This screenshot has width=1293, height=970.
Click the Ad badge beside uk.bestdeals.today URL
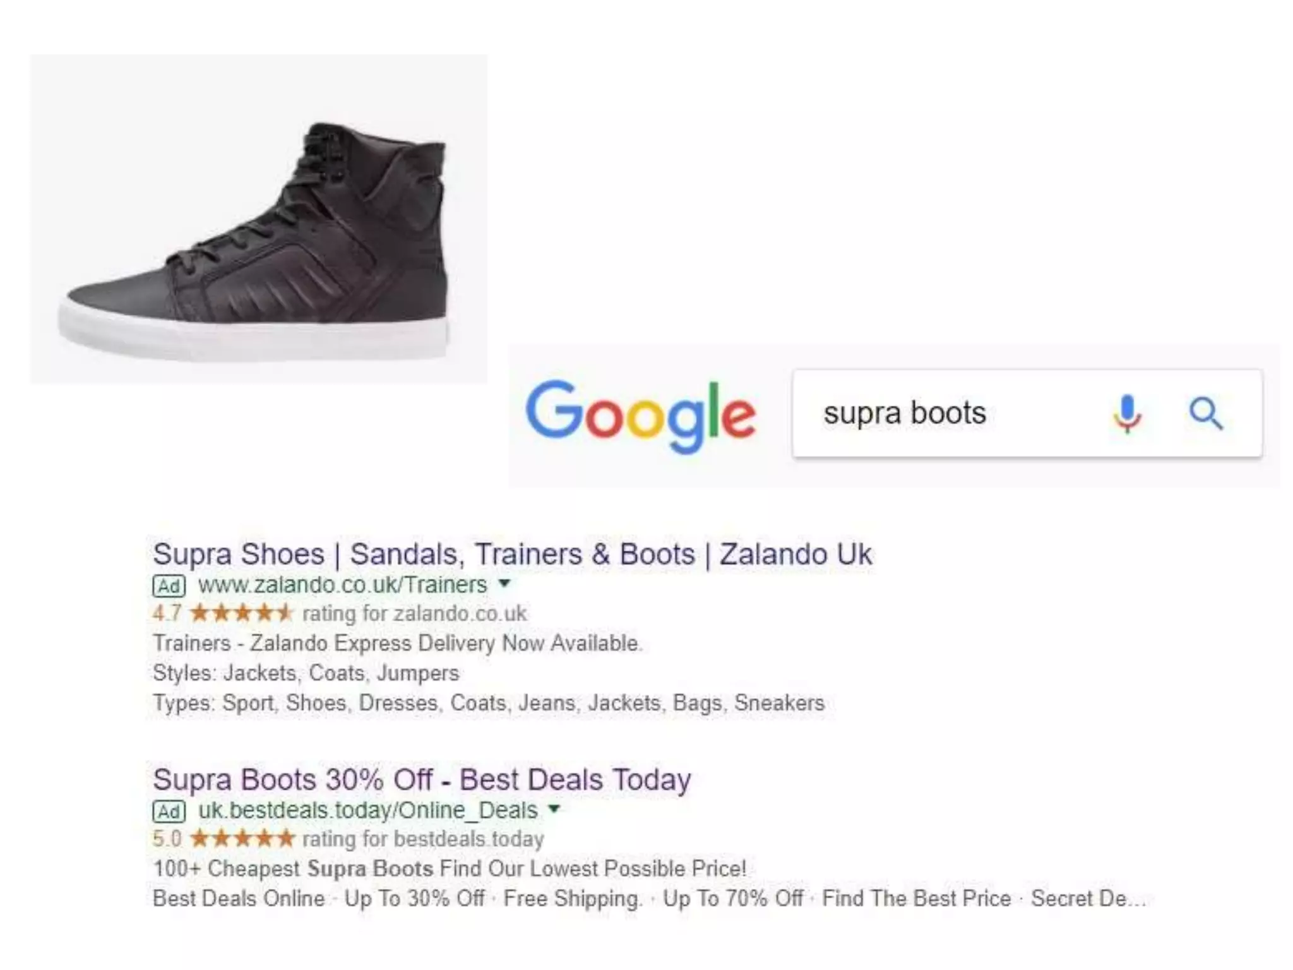[x=169, y=811]
